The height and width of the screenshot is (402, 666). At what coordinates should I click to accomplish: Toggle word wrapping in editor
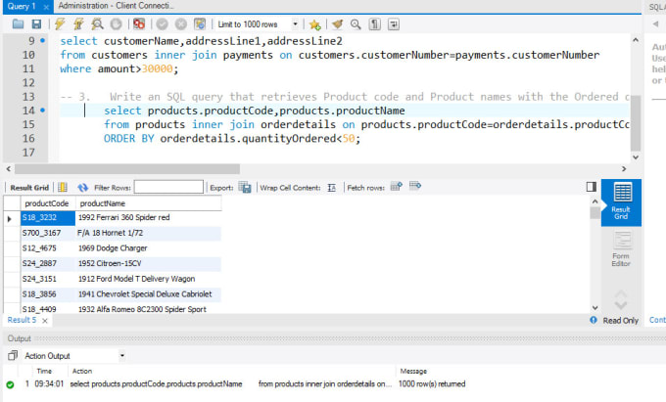(394, 24)
